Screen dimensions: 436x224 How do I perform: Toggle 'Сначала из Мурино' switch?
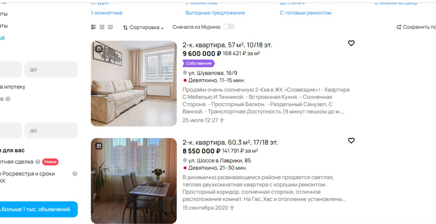point(229,27)
